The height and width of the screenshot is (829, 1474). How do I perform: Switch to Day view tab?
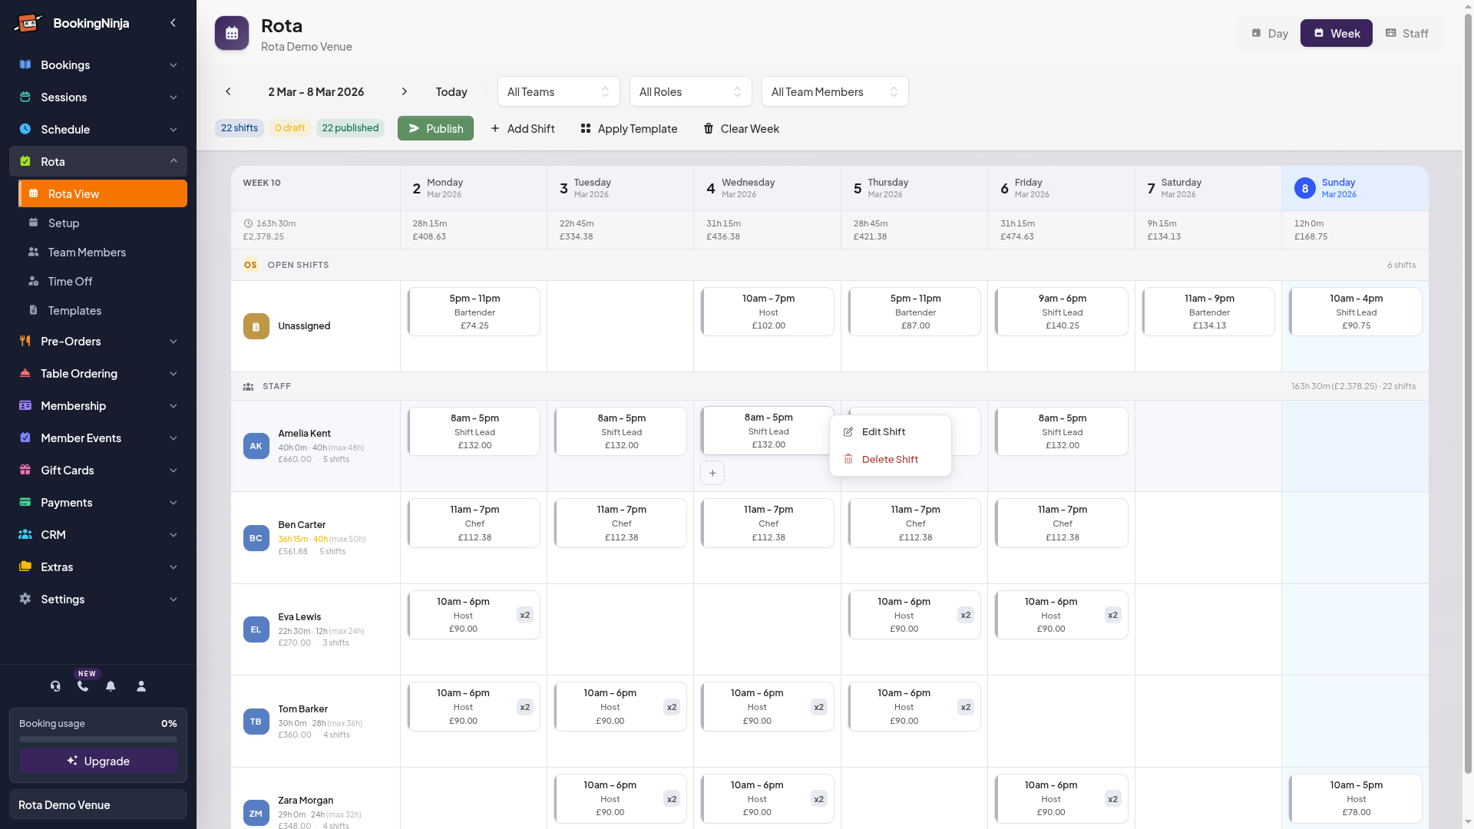point(1270,33)
